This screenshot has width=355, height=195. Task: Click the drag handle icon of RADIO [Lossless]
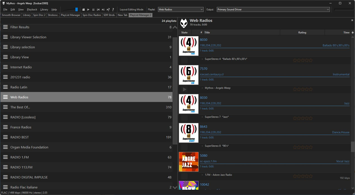pyautogui.click(x=5, y=117)
